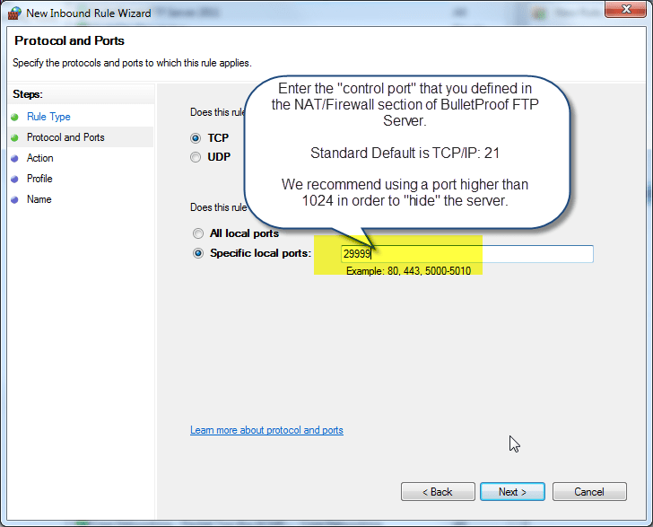653x527 pixels.
Task: Click the Protocol and Ports page heading
Action: (x=70, y=40)
